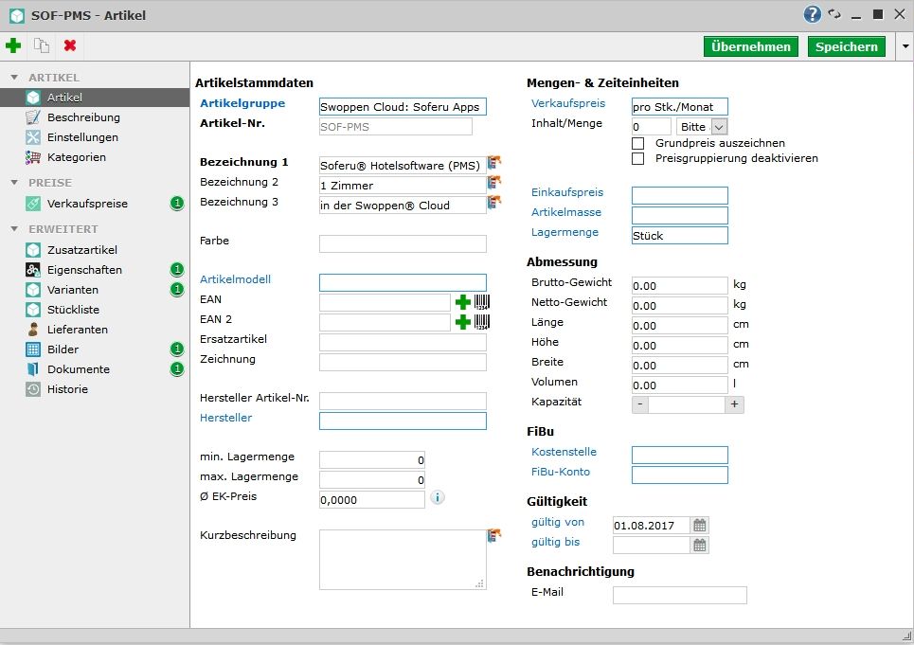
Task: Open translation icon next to Bezeichnung 2
Action: [494, 182]
